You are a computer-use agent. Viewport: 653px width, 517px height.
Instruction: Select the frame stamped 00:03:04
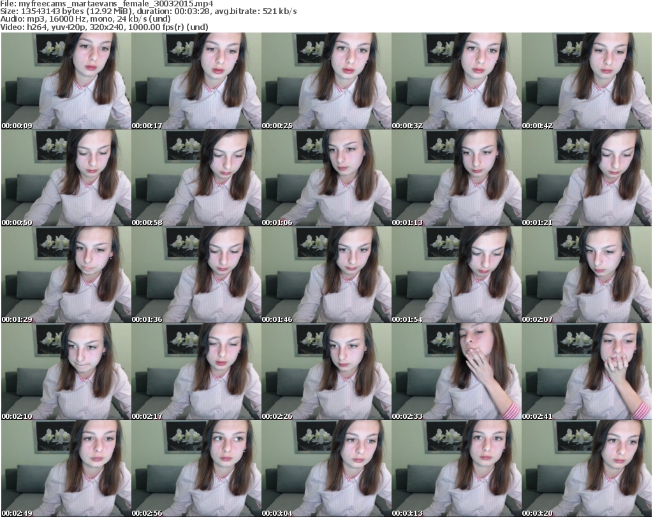point(326,469)
